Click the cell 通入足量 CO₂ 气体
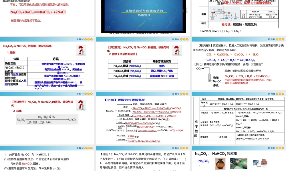Screen dimensions: 286x171 pos(162,71)
